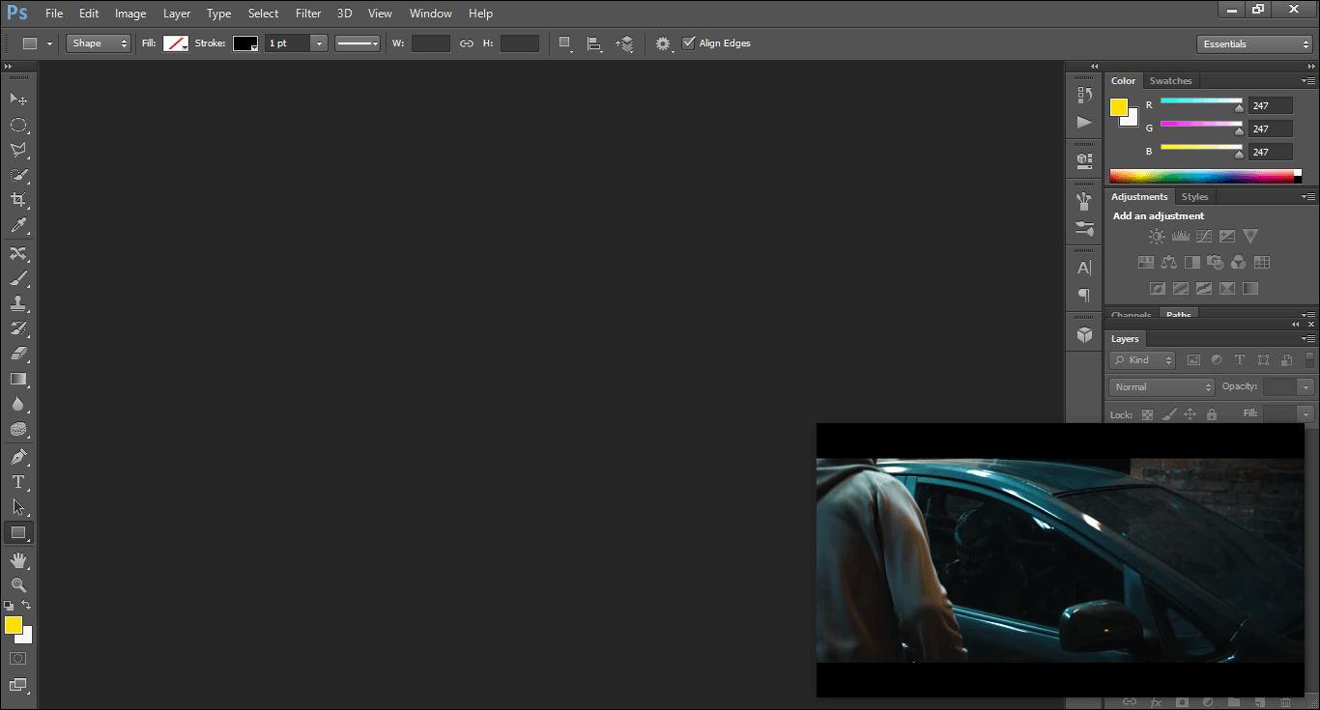Select the Crop tool
Screen dimensions: 1320x710
pos(18,200)
